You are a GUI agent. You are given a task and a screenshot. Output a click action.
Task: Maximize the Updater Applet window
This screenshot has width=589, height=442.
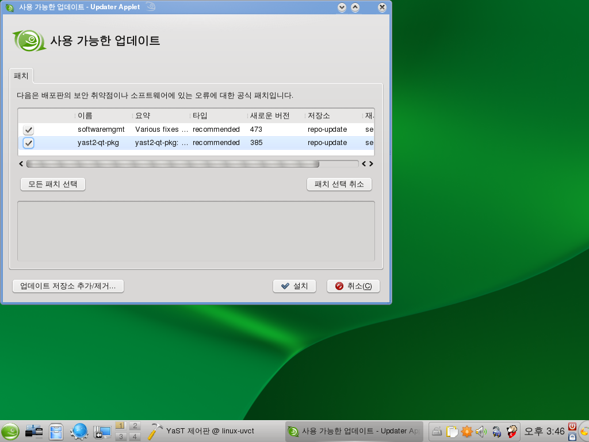(x=355, y=7)
